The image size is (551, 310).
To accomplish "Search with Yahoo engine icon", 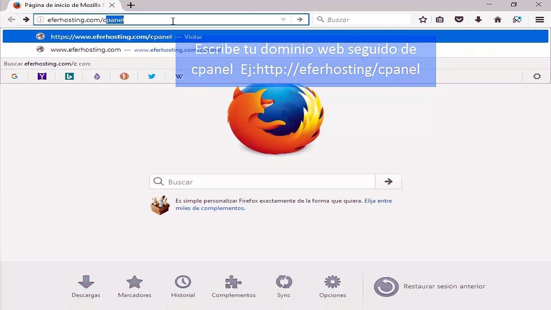I will (x=42, y=76).
